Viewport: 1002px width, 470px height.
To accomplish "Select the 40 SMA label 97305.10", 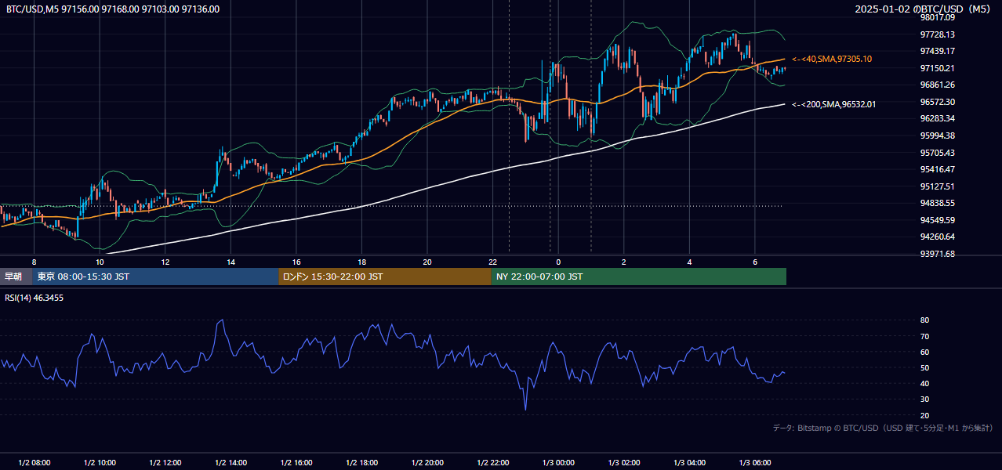I will pyautogui.click(x=832, y=59).
